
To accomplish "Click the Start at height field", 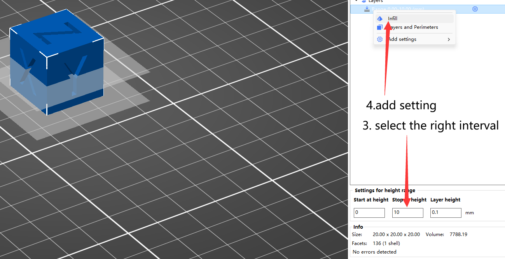I will (x=369, y=213).
